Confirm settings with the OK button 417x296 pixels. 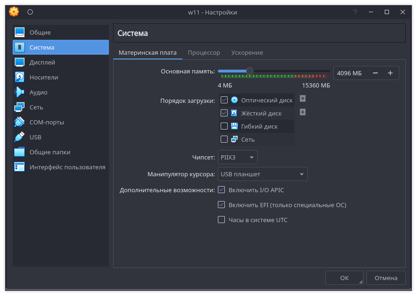[x=341, y=277]
